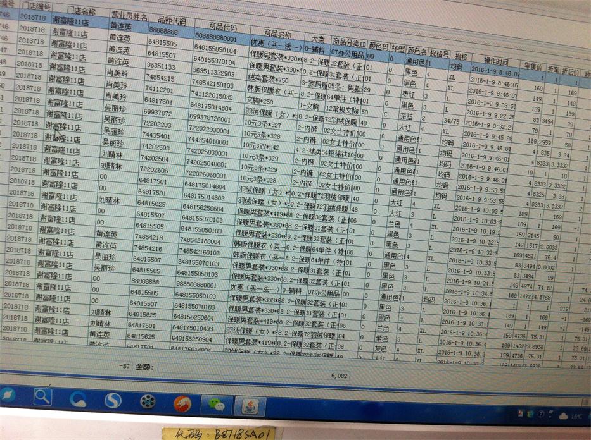
Task: Launch the Sogou S icon in taskbar
Action: (x=112, y=400)
